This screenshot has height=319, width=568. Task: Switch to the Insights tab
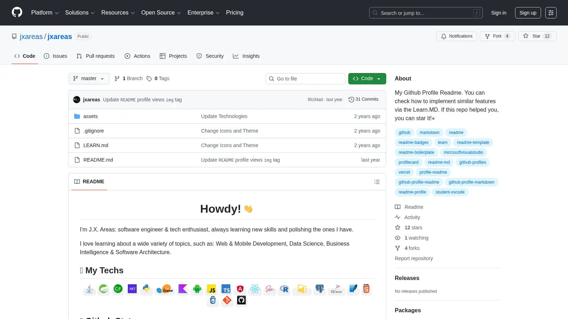tap(246, 56)
